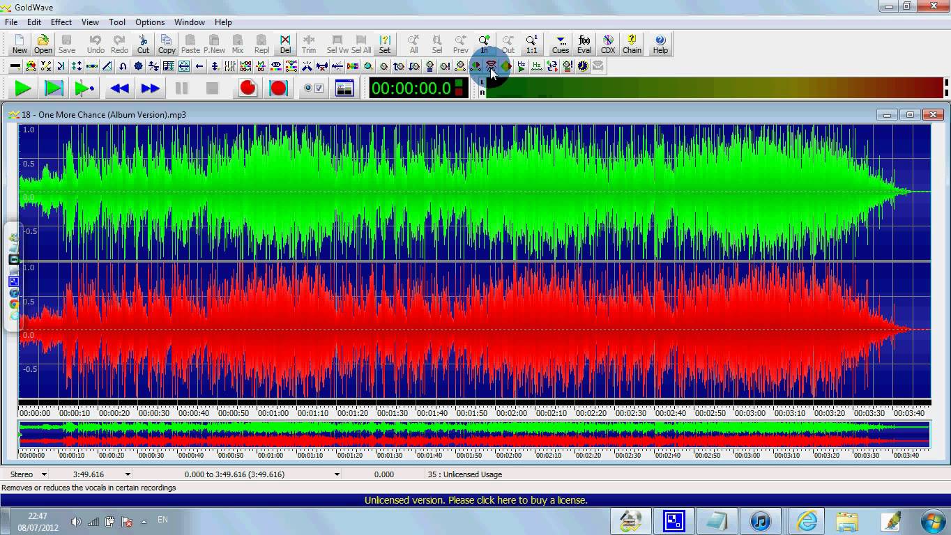This screenshot has height=535, width=951.
Task: Click the Del delete selection button
Action: pyautogui.click(x=285, y=45)
